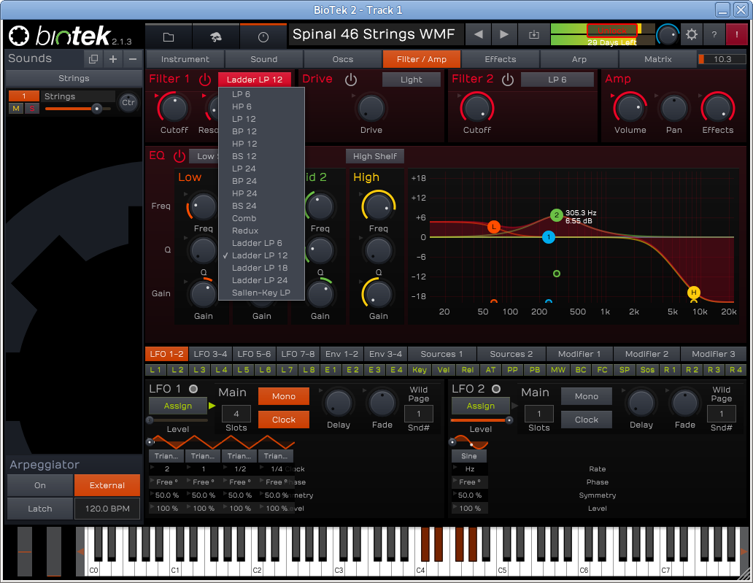Open settings gear icon

click(692, 34)
